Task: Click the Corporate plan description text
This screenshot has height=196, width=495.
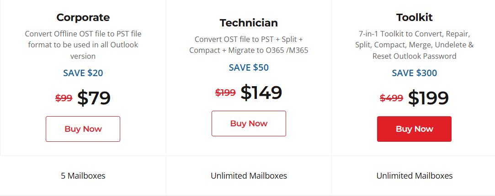Action: (x=83, y=45)
